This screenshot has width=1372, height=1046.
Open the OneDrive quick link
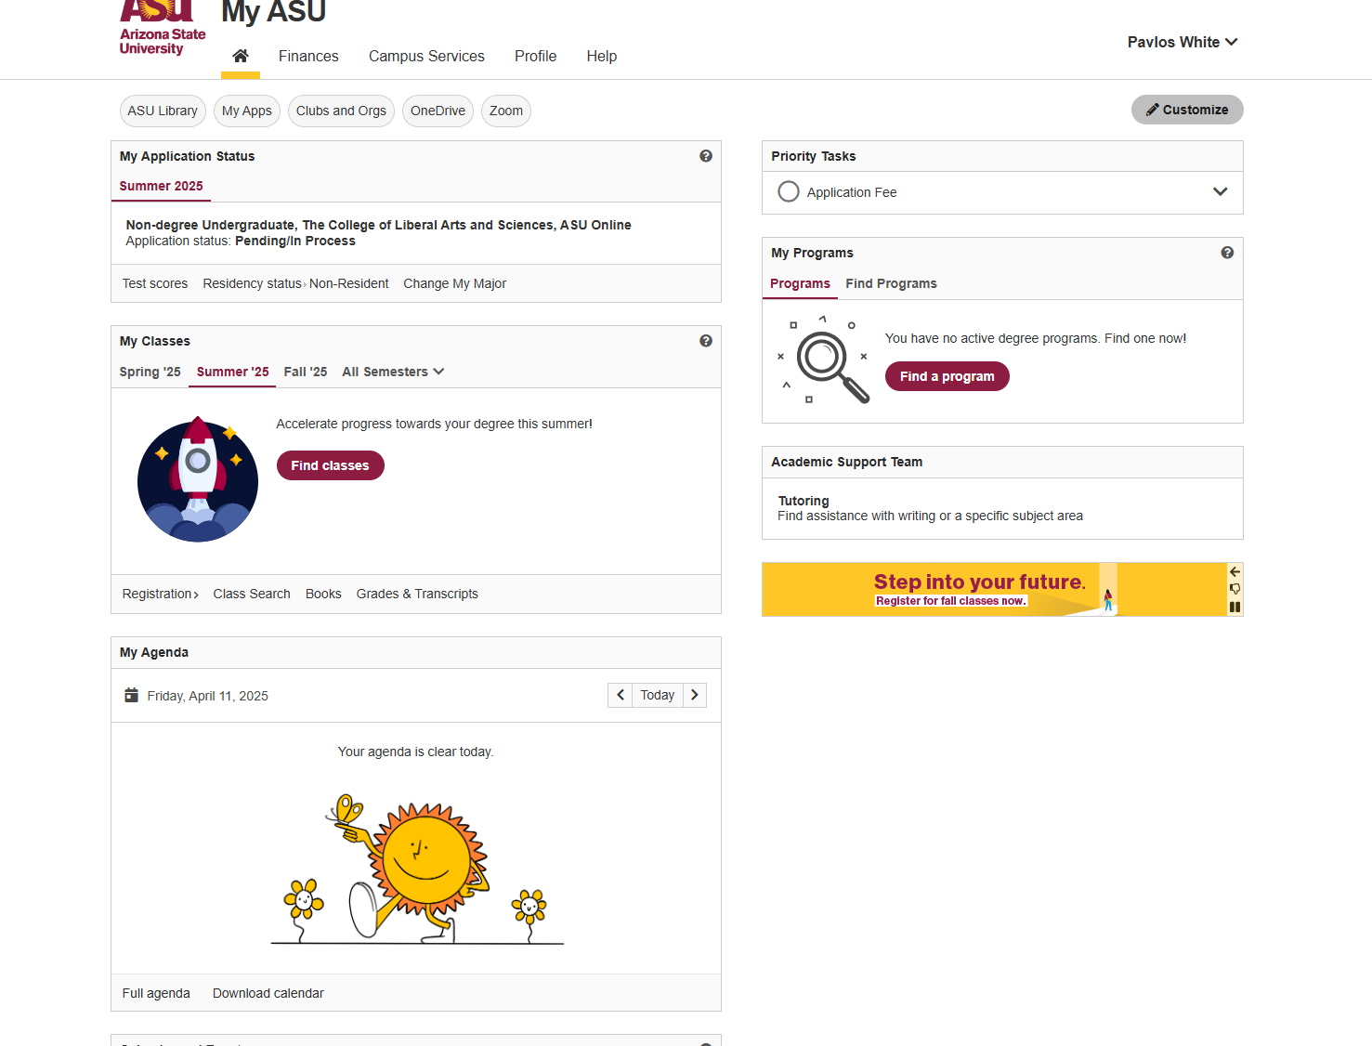(438, 111)
